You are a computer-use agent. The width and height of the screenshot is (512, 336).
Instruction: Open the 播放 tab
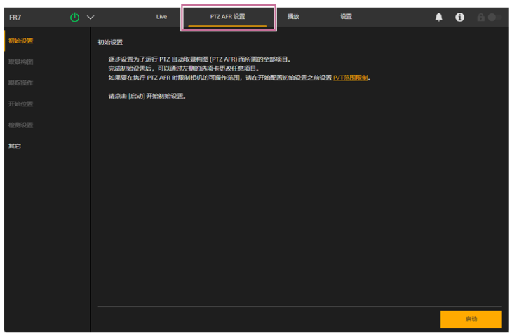(x=293, y=16)
